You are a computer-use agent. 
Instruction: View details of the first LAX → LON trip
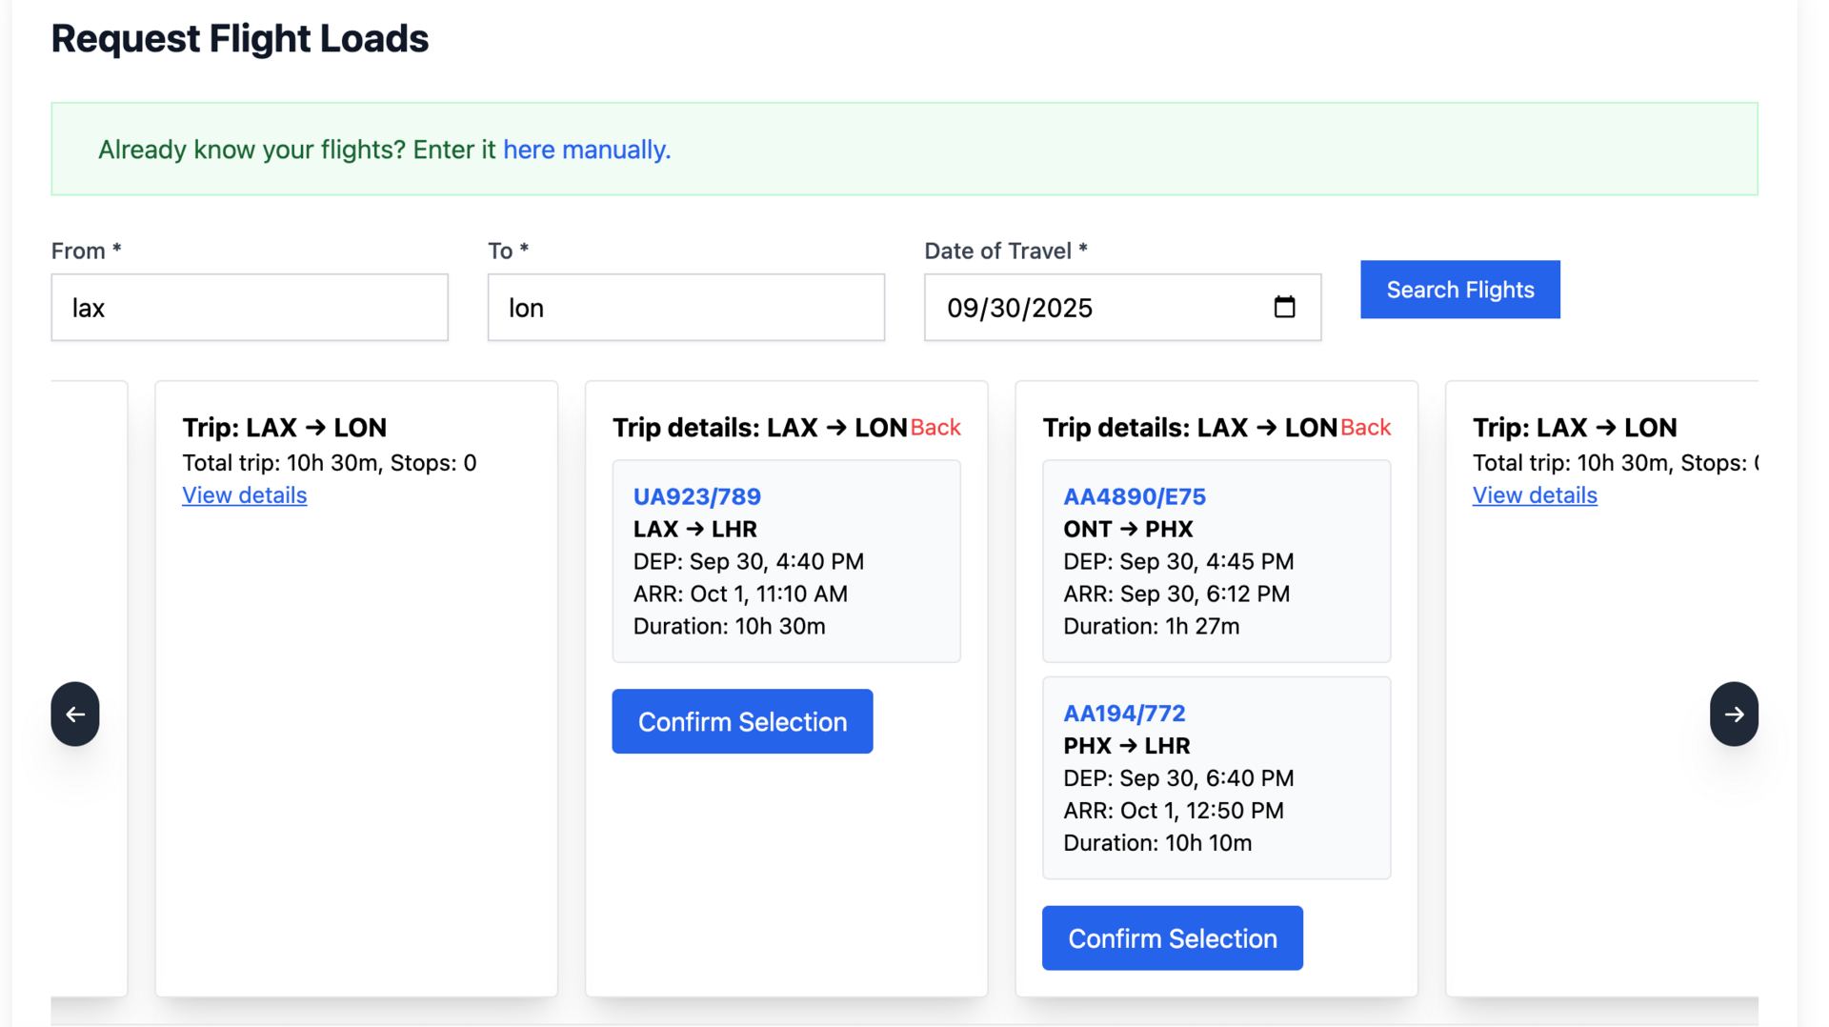[245, 495]
